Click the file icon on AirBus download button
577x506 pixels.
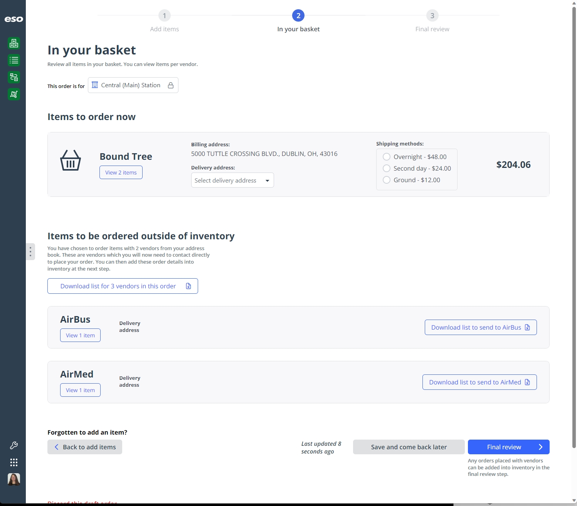tap(527, 327)
